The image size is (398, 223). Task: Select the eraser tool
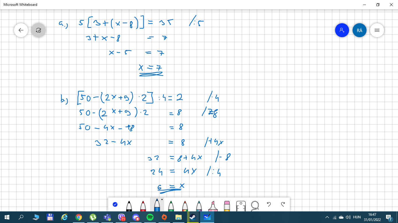coord(227,206)
